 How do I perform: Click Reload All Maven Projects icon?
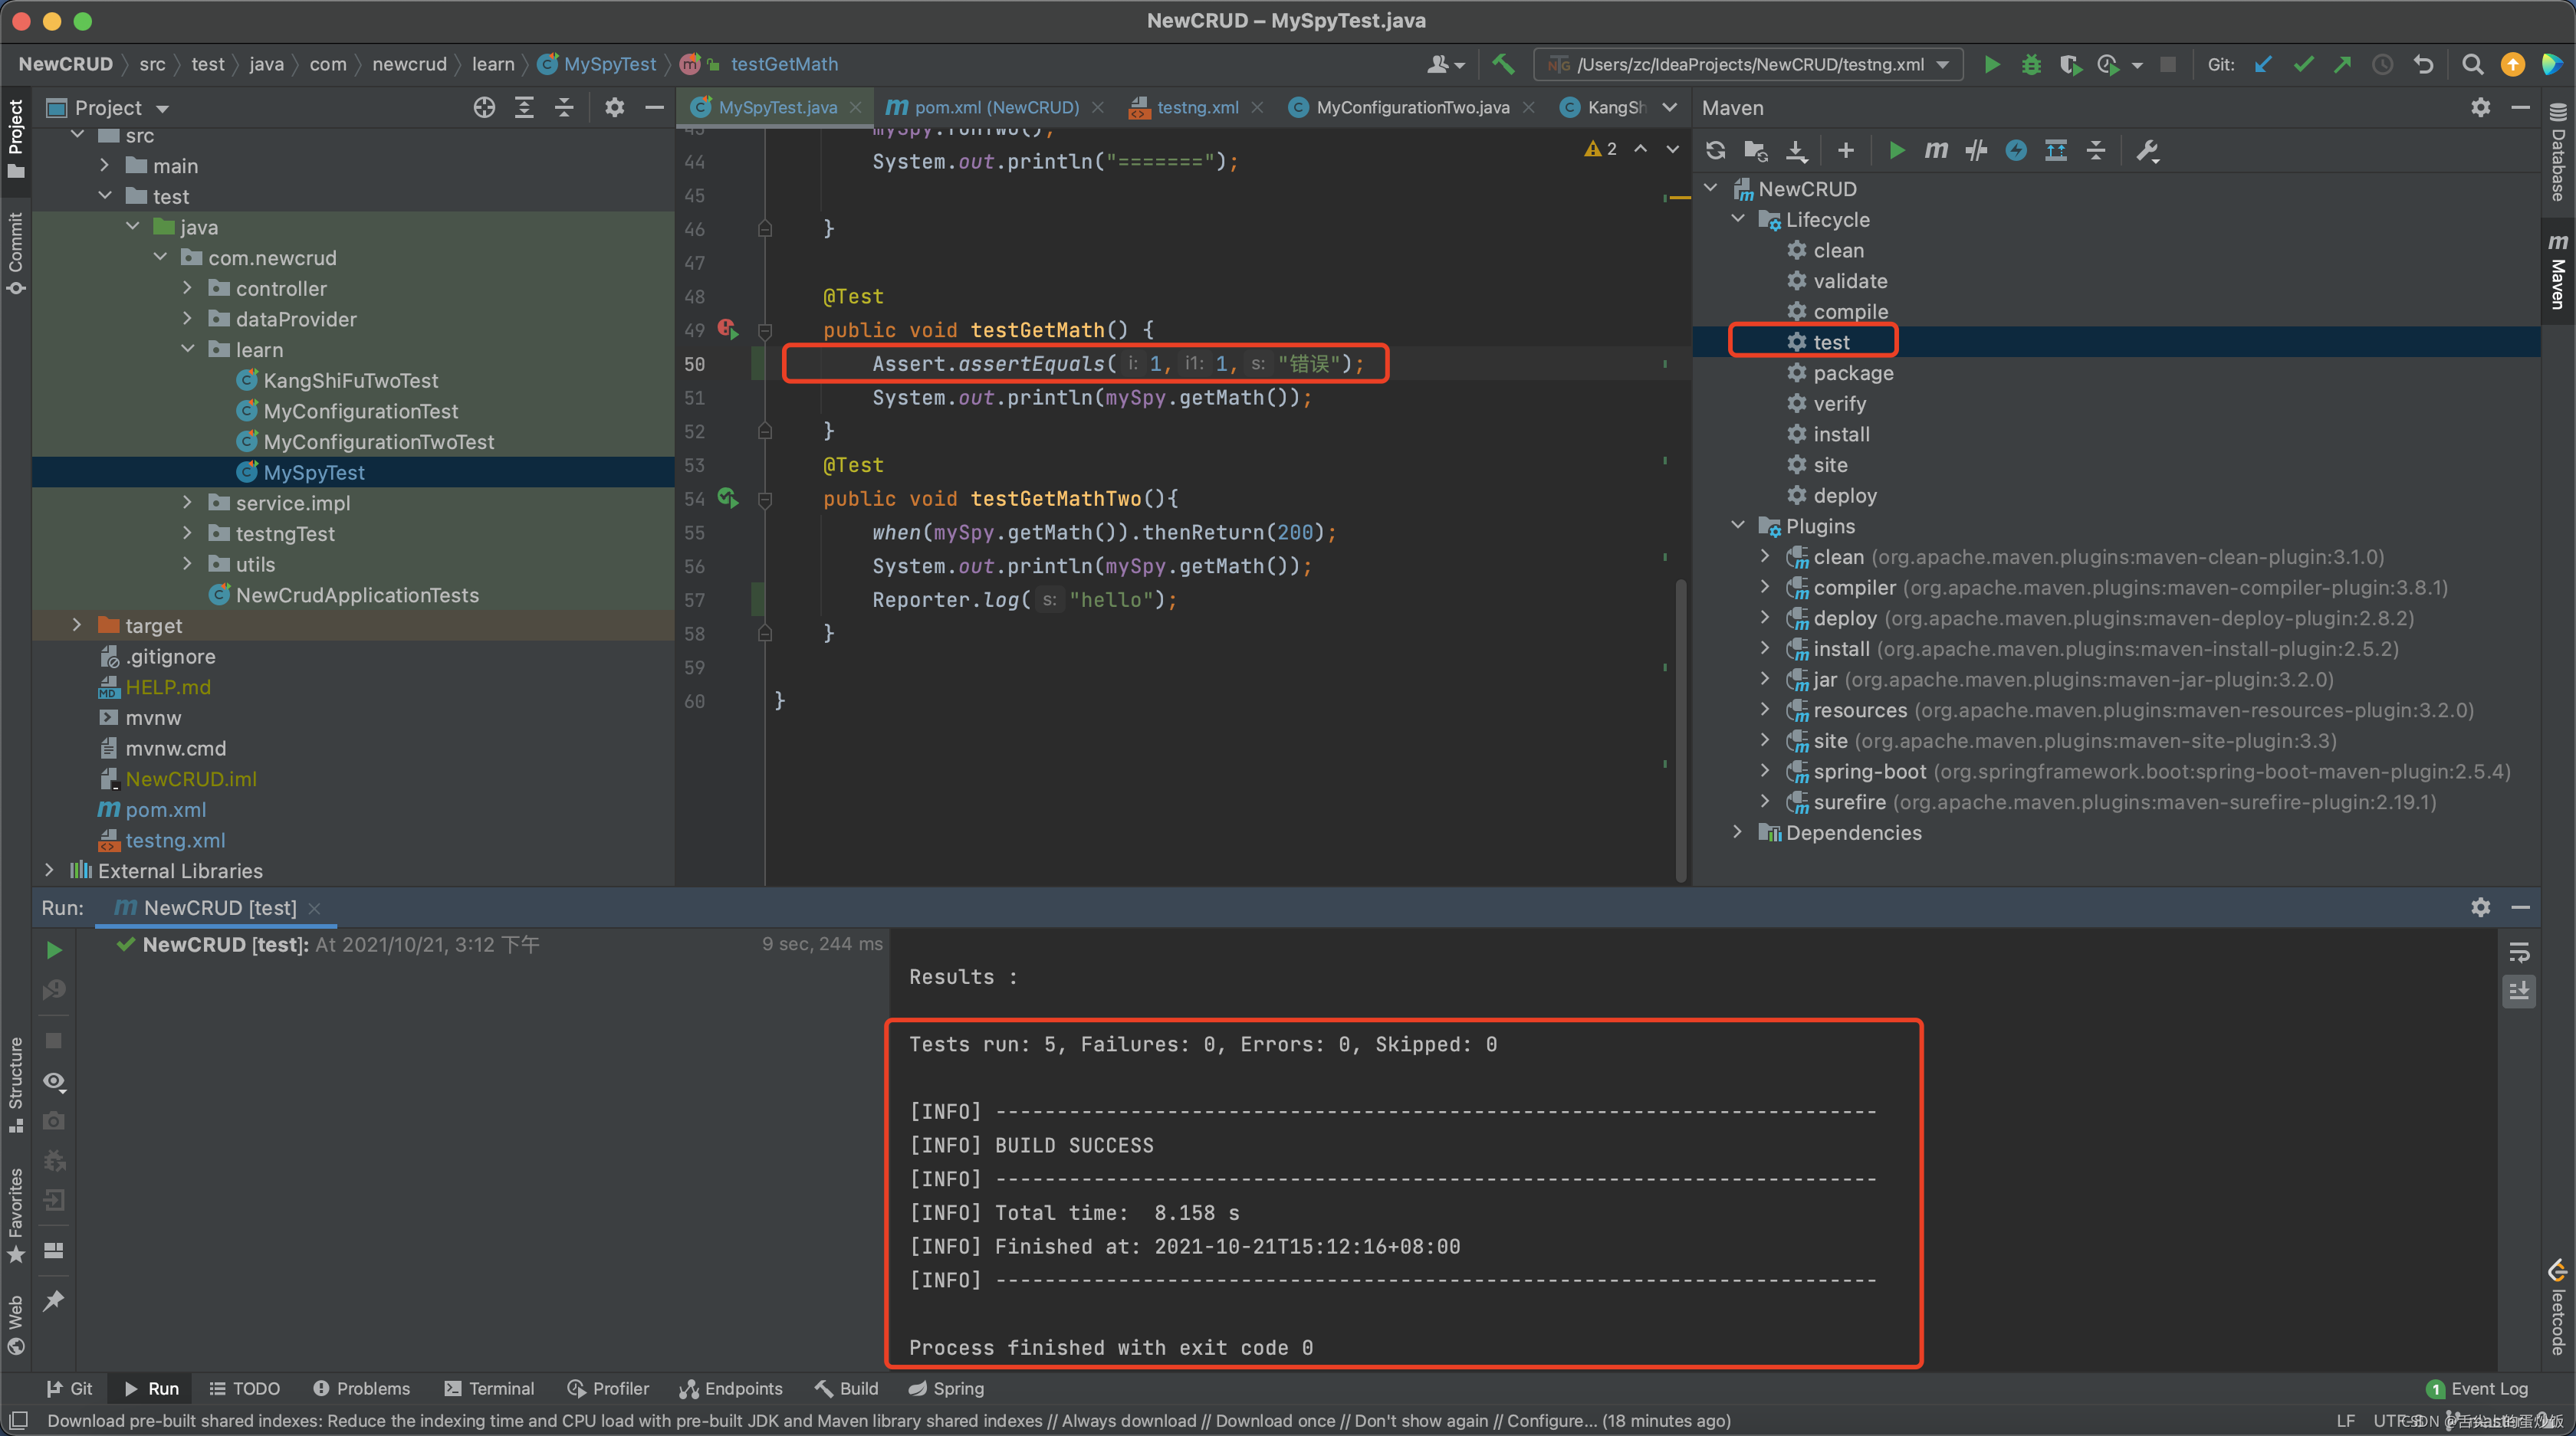point(1716,150)
